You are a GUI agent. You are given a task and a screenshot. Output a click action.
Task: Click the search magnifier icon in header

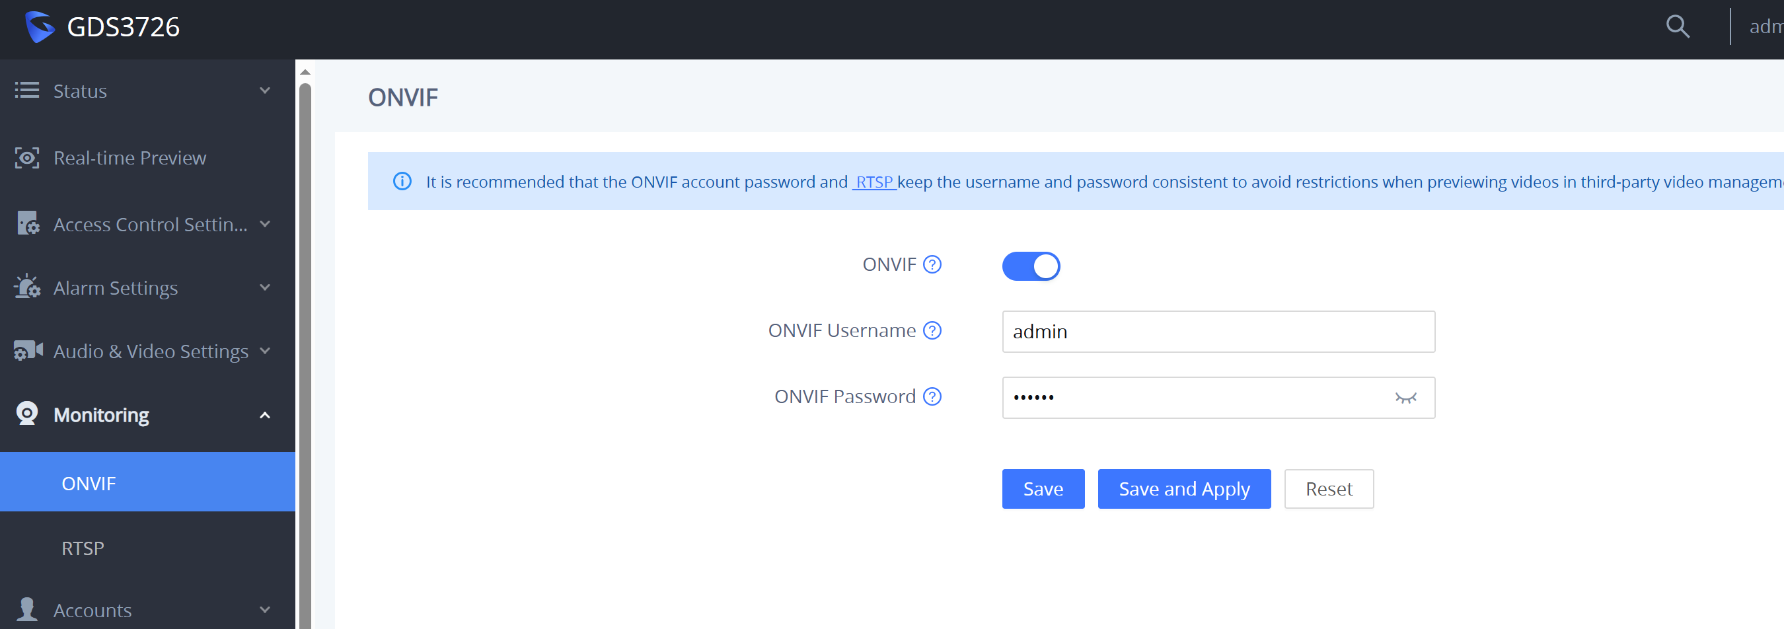[x=1678, y=26]
